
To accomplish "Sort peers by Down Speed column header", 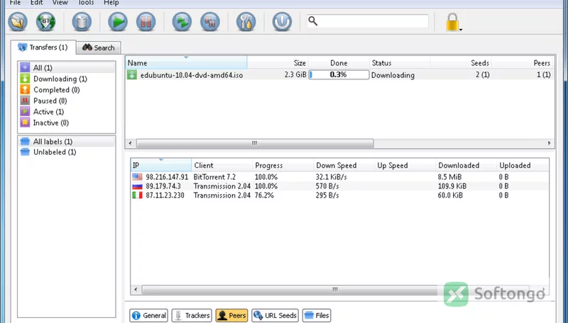I will point(344,165).
